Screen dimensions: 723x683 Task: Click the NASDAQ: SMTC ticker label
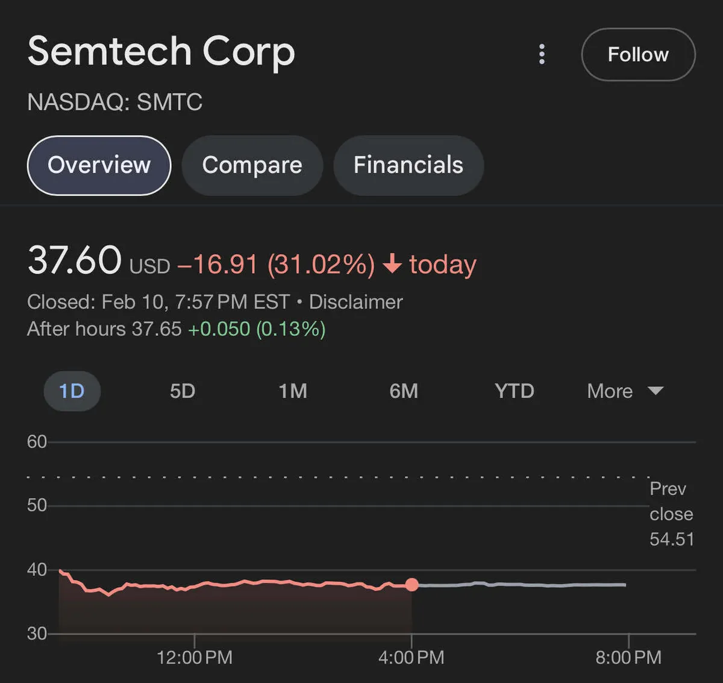pyautogui.click(x=114, y=102)
